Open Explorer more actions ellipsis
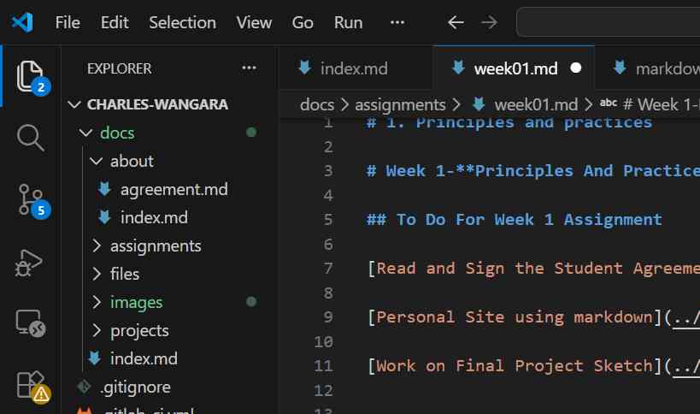The width and height of the screenshot is (700, 414). 249,68
